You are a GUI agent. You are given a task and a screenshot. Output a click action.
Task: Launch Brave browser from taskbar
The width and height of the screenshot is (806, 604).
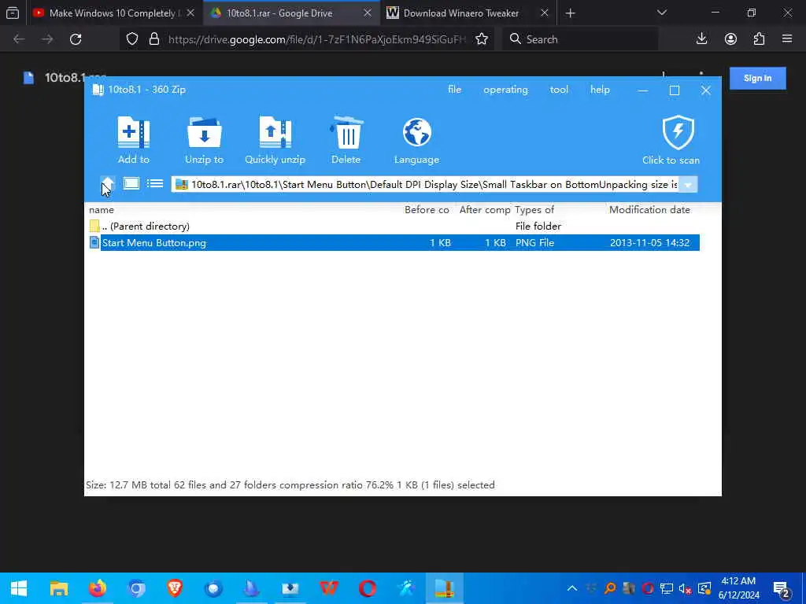pos(174,588)
